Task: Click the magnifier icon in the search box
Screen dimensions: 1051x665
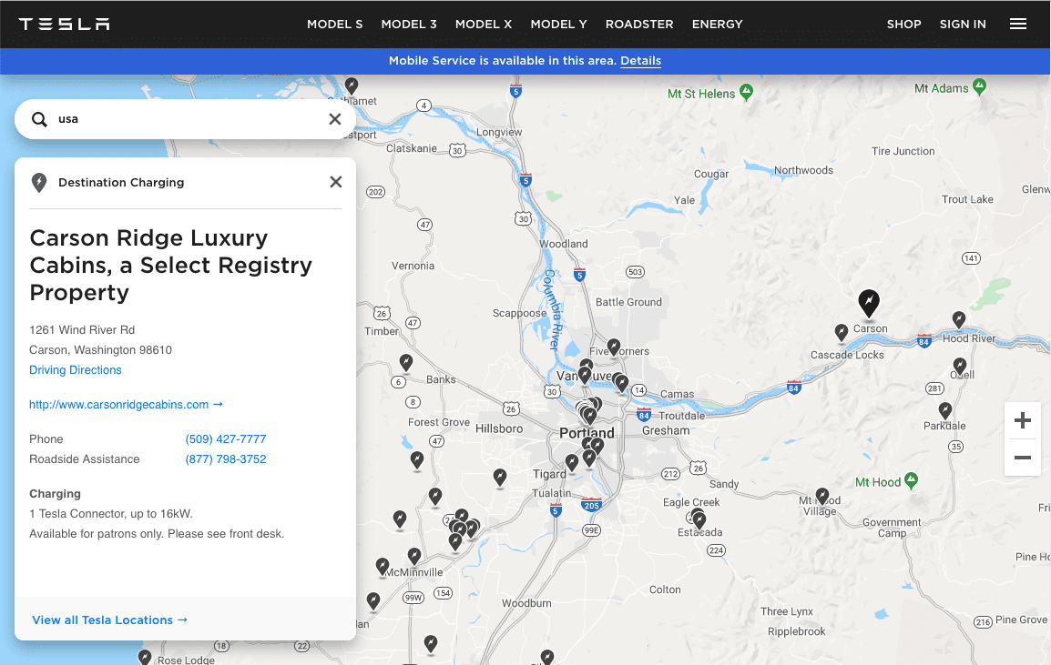Action: pyautogui.click(x=39, y=119)
